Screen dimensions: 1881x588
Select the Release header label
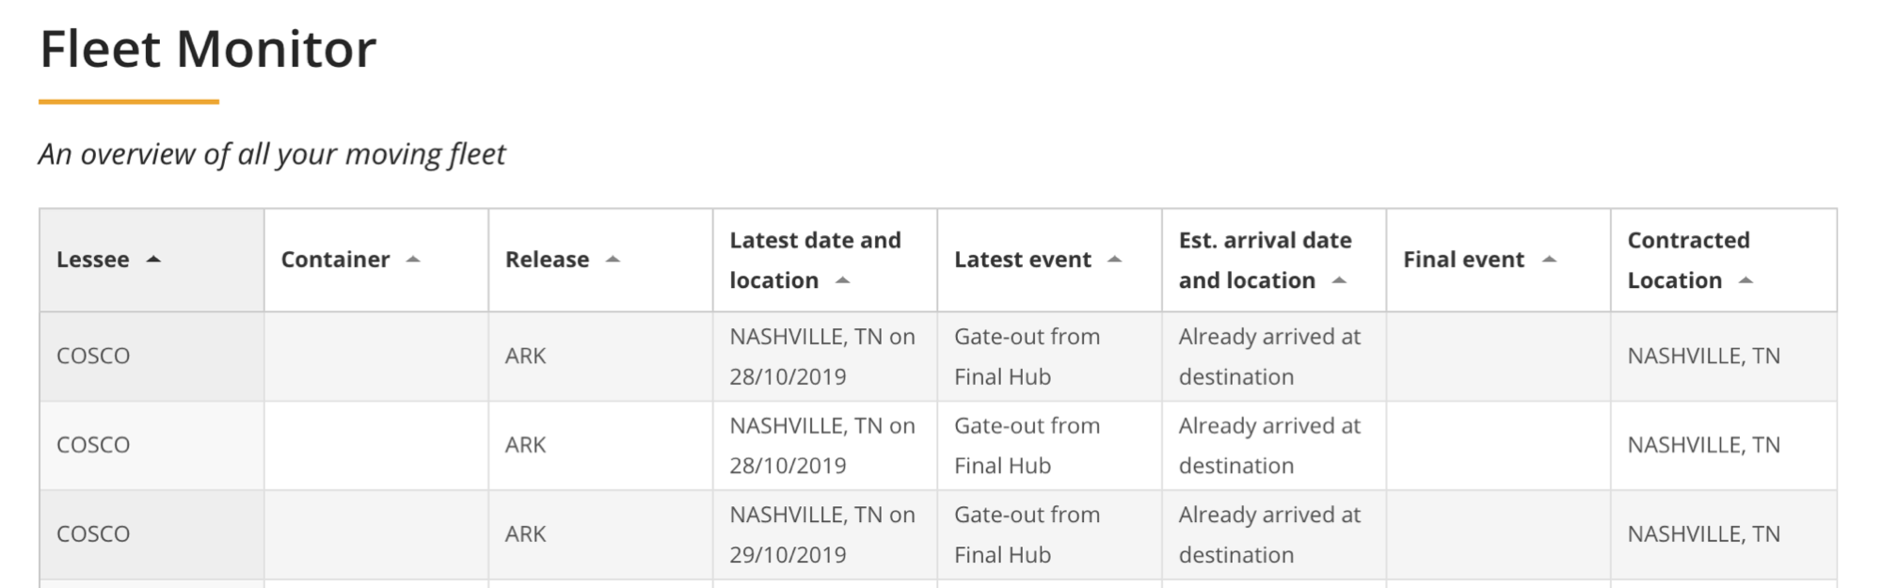coord(547,260)
